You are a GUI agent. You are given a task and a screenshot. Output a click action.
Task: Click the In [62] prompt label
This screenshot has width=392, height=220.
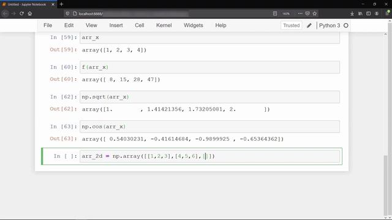click(64, 97)
